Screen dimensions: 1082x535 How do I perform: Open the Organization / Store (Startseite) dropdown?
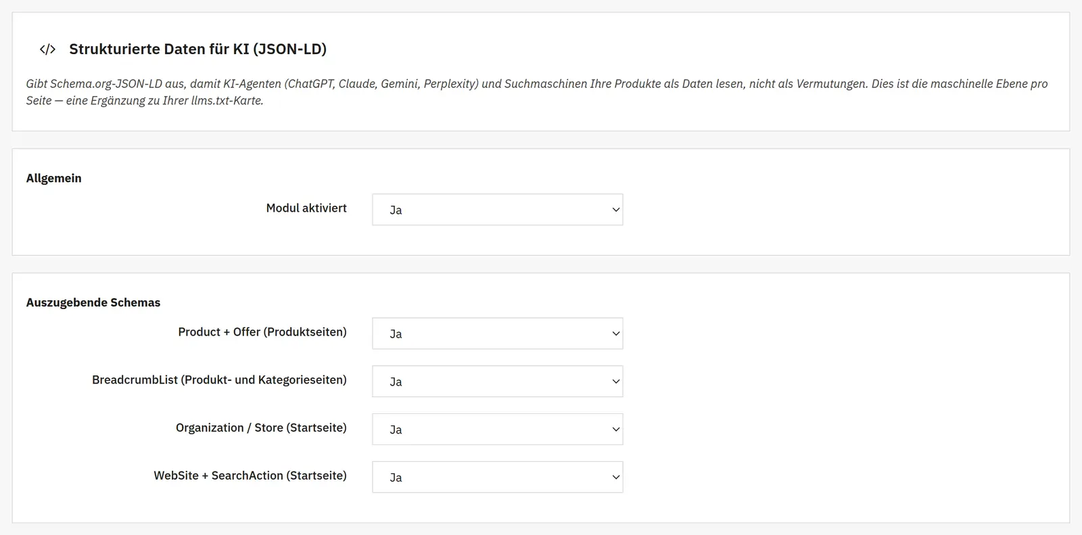tap(497, 429)
